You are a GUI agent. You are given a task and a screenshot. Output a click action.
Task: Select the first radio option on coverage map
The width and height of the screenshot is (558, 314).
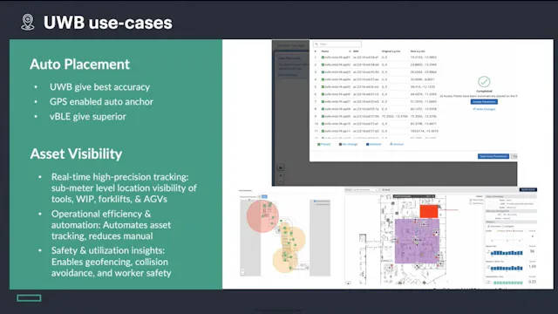click(315, 201)
